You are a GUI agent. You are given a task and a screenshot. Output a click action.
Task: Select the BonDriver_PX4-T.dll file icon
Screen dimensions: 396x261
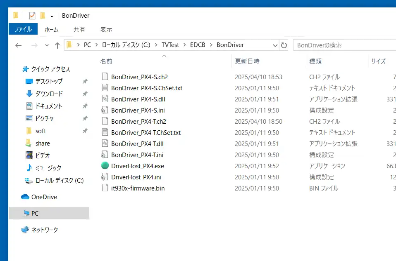pos(105,143)
